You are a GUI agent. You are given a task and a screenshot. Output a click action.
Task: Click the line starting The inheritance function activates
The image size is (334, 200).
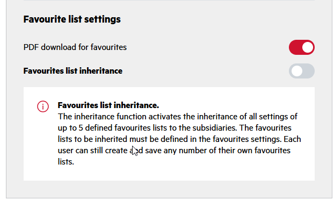click(178, 117)
